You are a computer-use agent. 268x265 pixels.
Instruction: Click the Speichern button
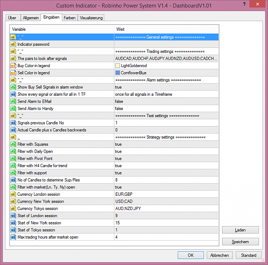(240, 241)
